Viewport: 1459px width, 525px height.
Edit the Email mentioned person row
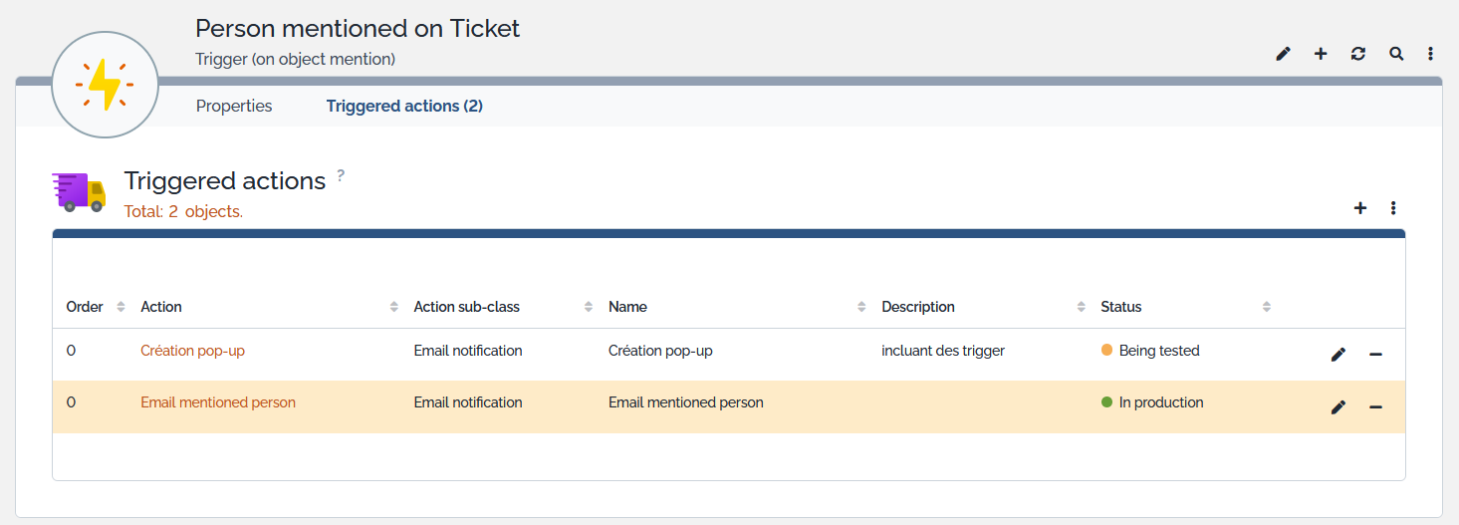1338,406
